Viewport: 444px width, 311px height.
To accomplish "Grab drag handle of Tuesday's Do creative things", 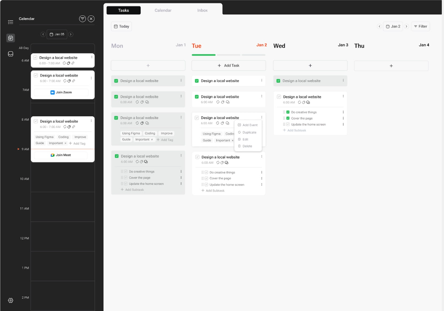I will [x=202, y=172].
